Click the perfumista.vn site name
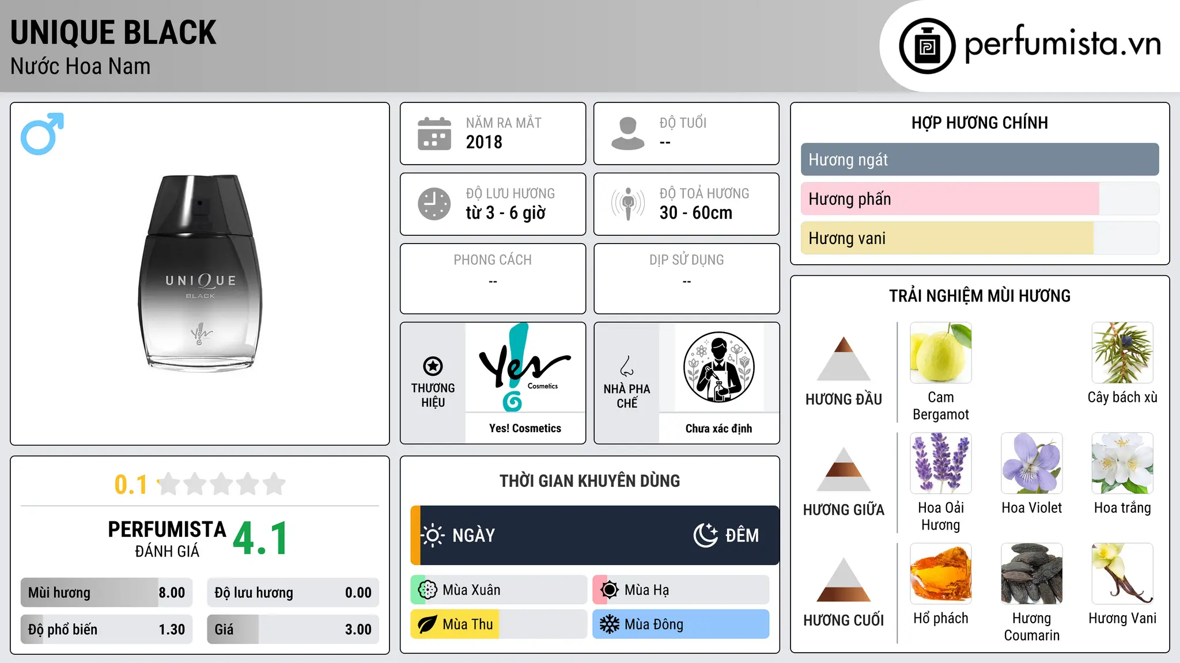The height and width of the screenshot is (663, 1180). 1062,44
